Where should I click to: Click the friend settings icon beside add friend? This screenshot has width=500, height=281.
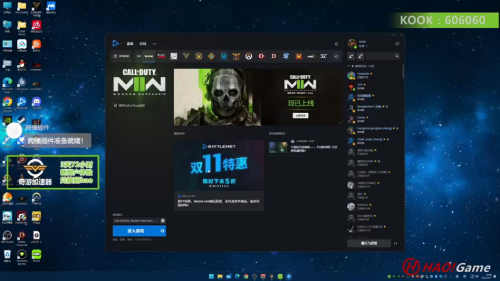[361, 56]
